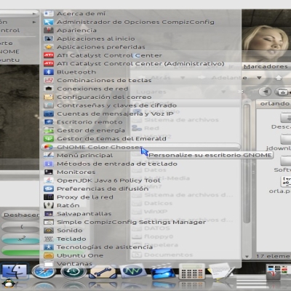Click the star icon for Aplicaciones preferidas
This screenshot has width=291, height=291.
click(49, 47)
